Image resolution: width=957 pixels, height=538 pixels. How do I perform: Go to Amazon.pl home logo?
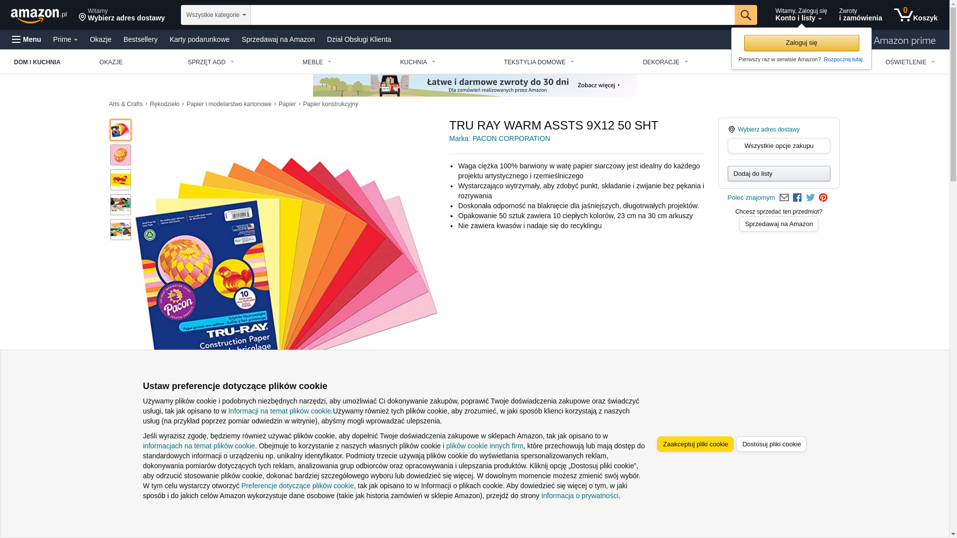point(39,15)
